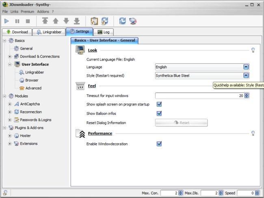264x198 pixels.
Task: Click the Speed stepper arrows
Action: (x=257, y=193)
